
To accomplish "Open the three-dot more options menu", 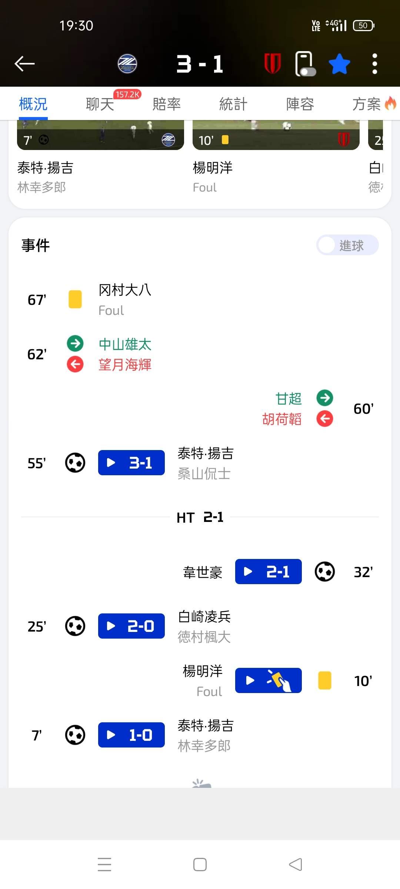I will coord(375,64).
